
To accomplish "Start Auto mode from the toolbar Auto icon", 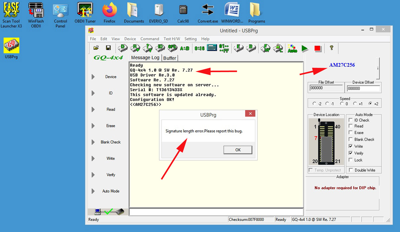I will (x=292, y=48).
